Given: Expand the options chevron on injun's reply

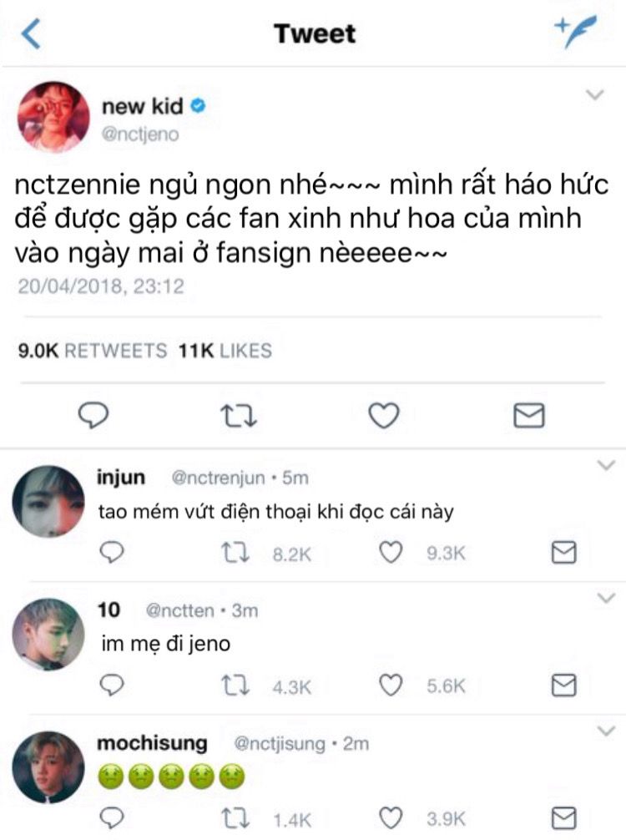Looking at the screenshot, I should coord(606,465).
